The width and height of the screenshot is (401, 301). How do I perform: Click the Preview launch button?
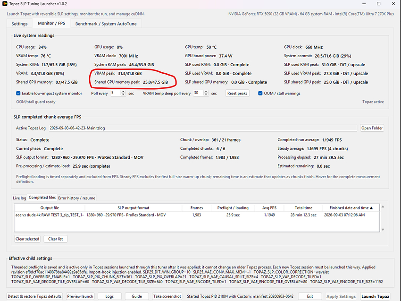pyautogui.click(x=80, y=296)
